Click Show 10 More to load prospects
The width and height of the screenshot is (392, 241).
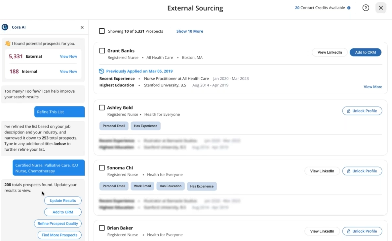tap(189, 31)
